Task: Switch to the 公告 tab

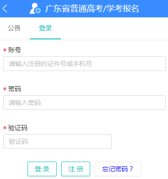Action: (x=14, y=28)
